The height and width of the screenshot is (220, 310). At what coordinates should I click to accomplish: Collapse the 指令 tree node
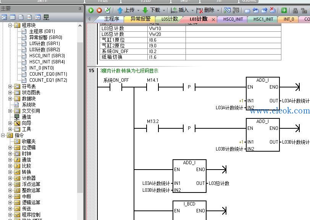[3, 136]
